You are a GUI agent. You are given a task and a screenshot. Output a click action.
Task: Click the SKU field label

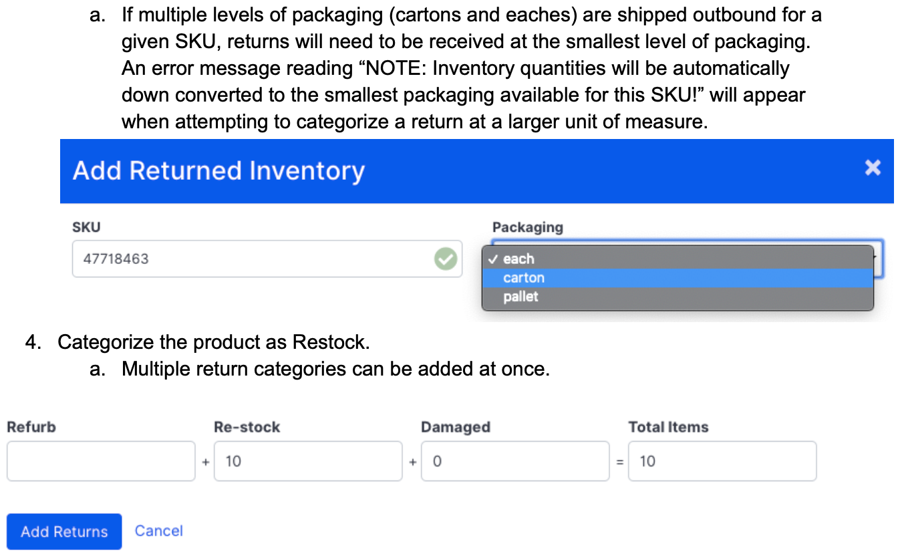(x=82, y=227)
